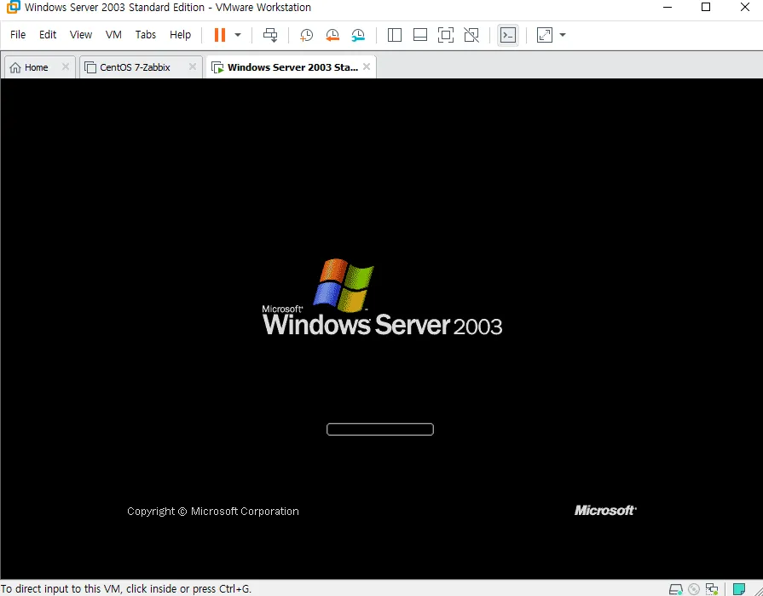This screenshot has width=763, height=596.
Task: Revert VM to previous snapshot
Action: tap(332, 35)
